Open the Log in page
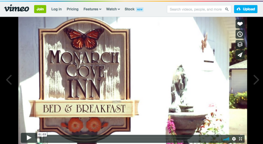The width and height of the screenshot is (263, 144). (56, 9)
